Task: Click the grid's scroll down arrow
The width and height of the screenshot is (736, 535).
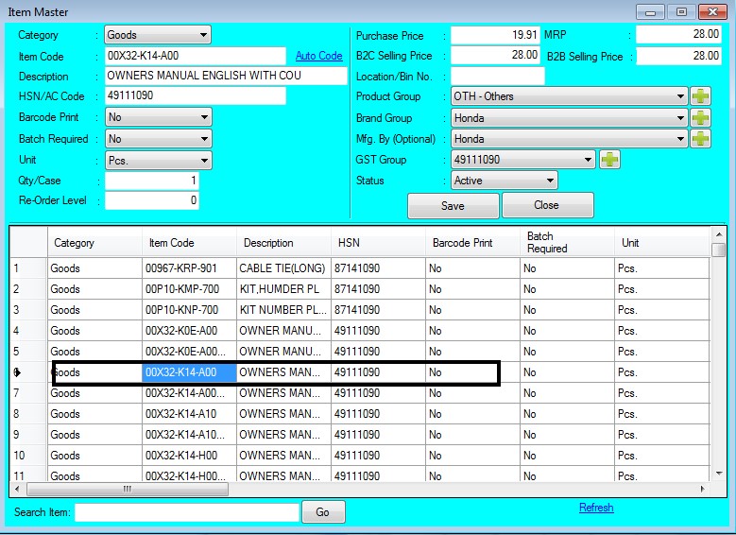Action: tap(719, 474)
